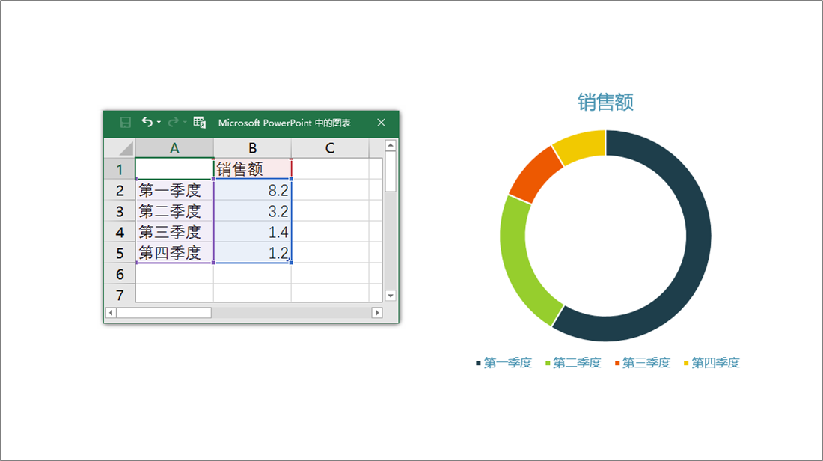Click legend entry 第三季度
823x461 pixels.
coord(643,363)
